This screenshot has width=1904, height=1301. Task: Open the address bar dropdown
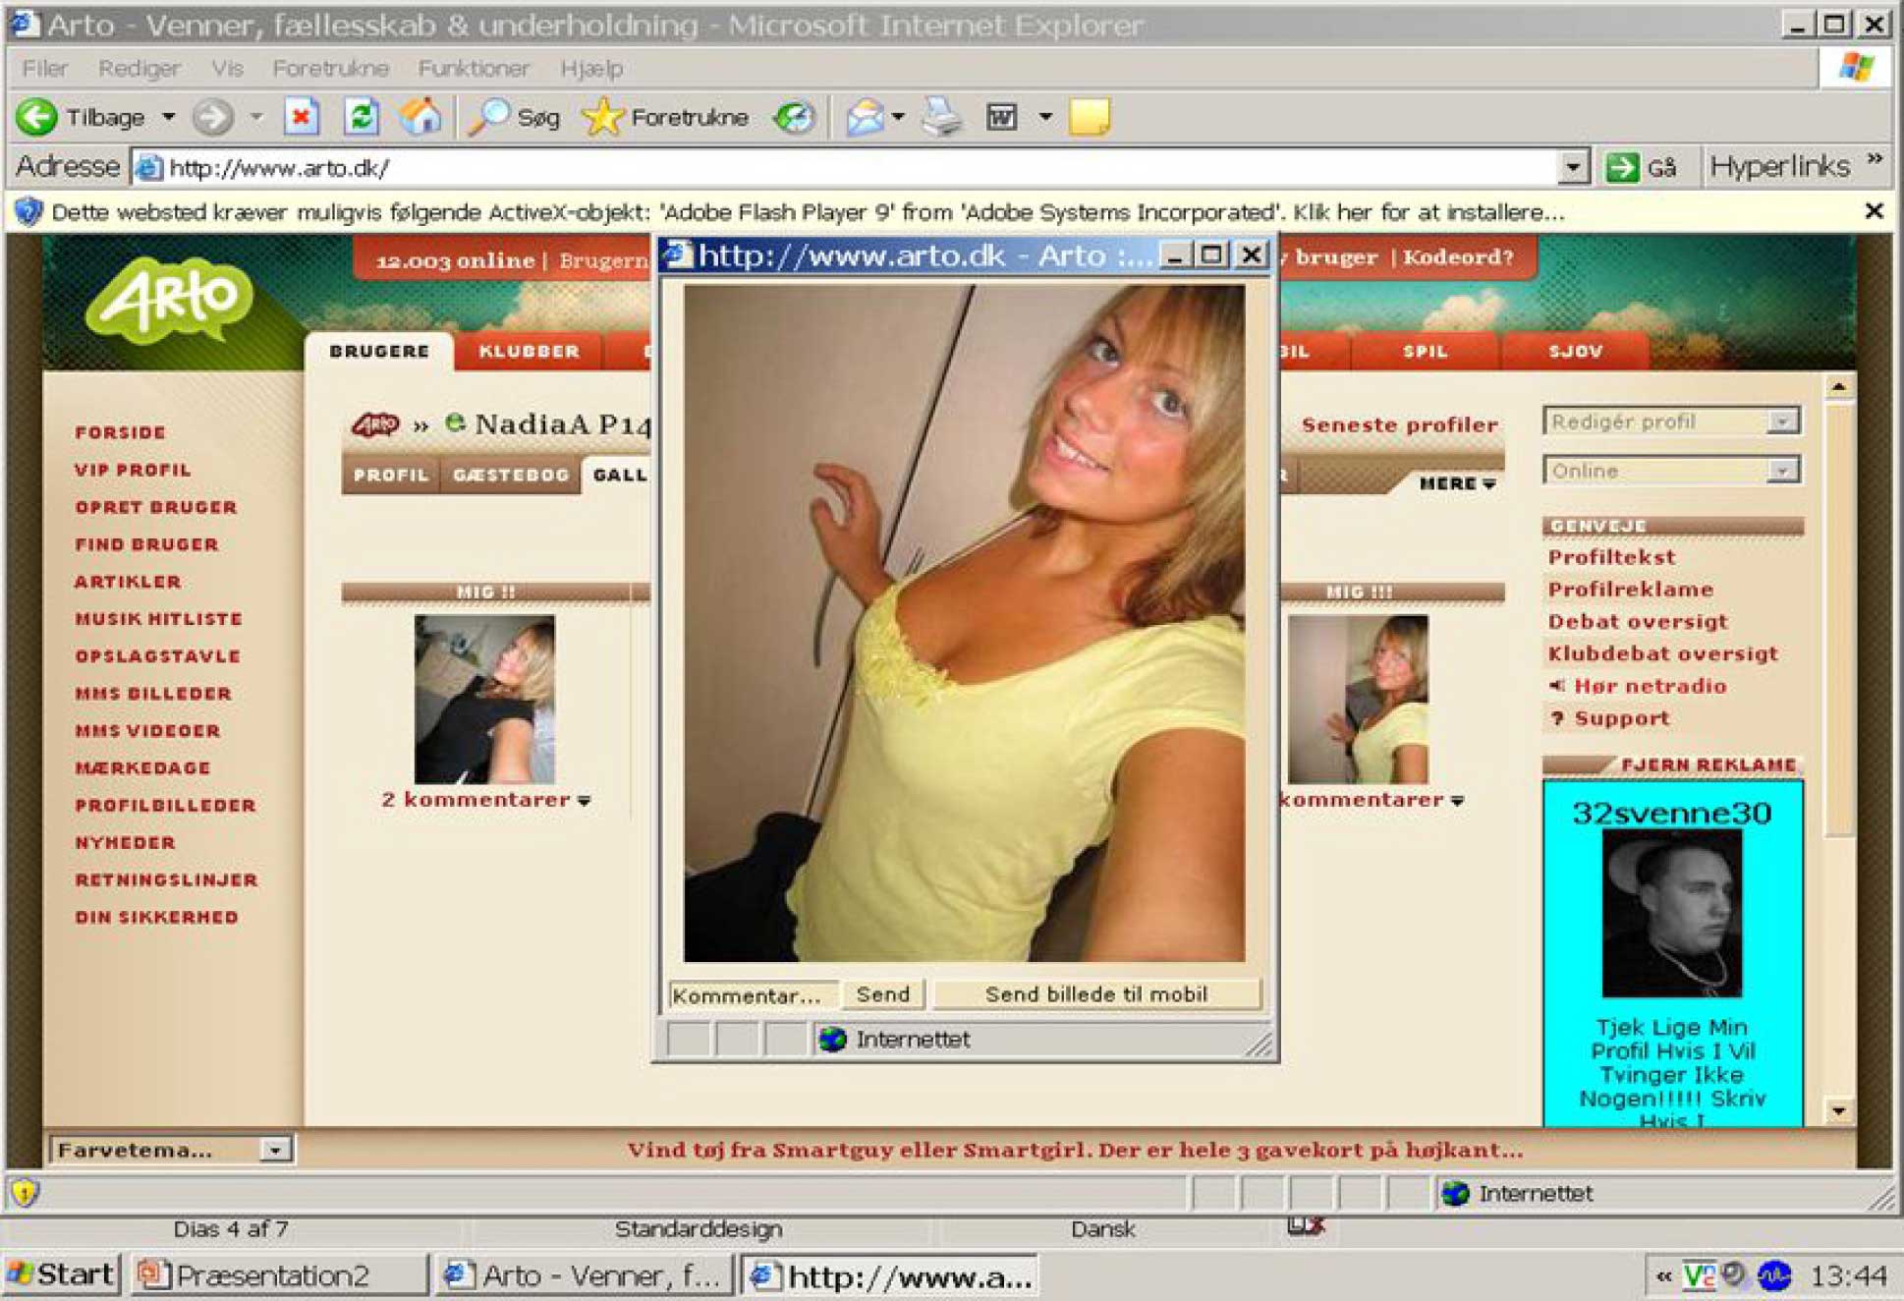click(x=1572, y=167)
